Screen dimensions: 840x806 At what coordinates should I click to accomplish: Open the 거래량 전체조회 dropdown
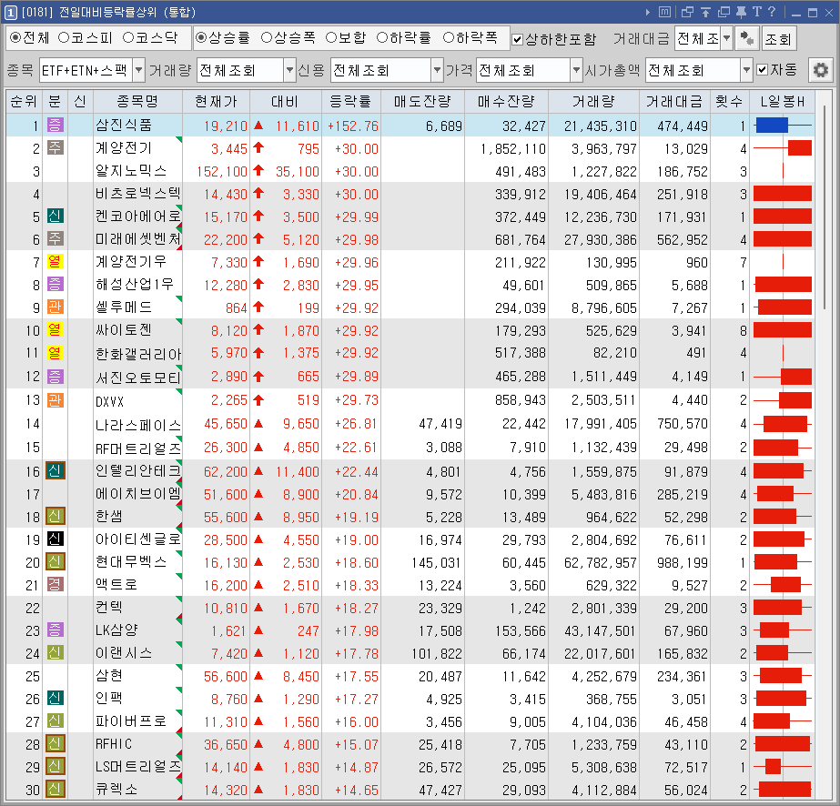pos(289,70)
